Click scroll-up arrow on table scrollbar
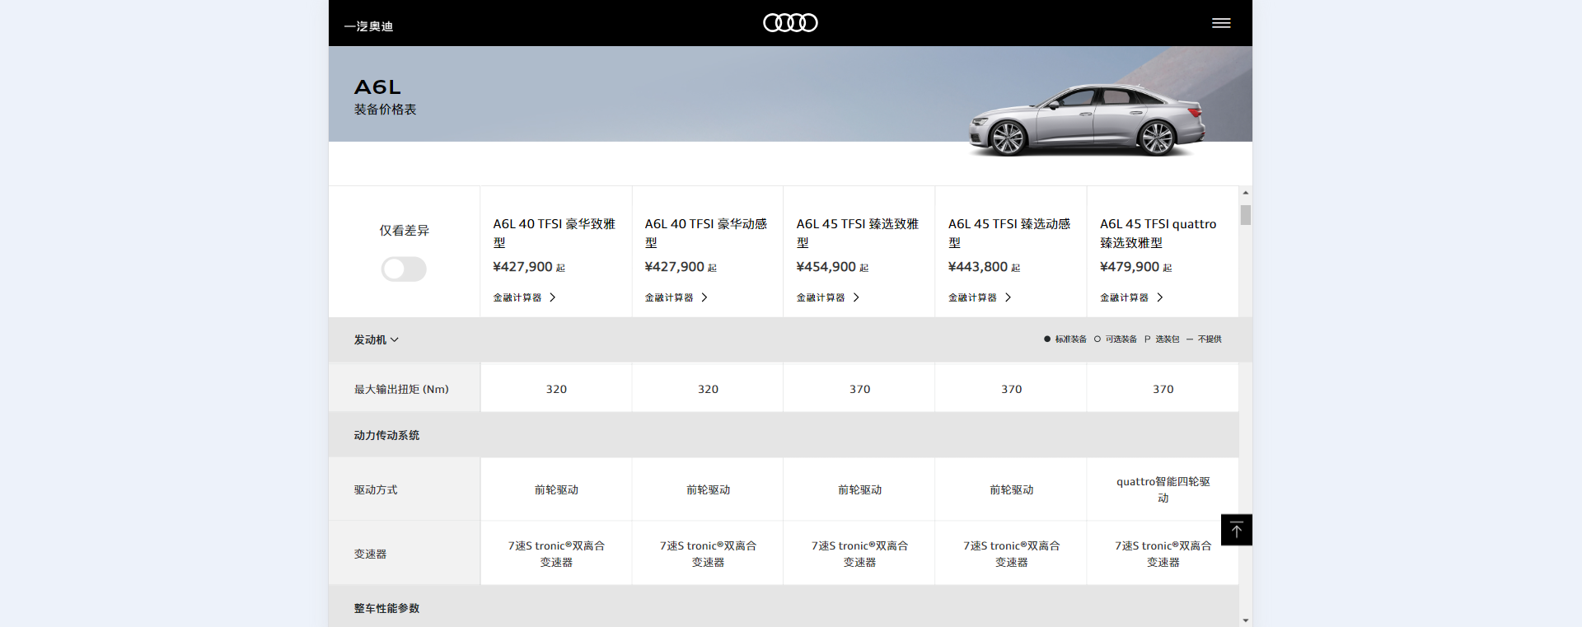Viewport: 1582px width, 627px height. [x=1245, y=193]
